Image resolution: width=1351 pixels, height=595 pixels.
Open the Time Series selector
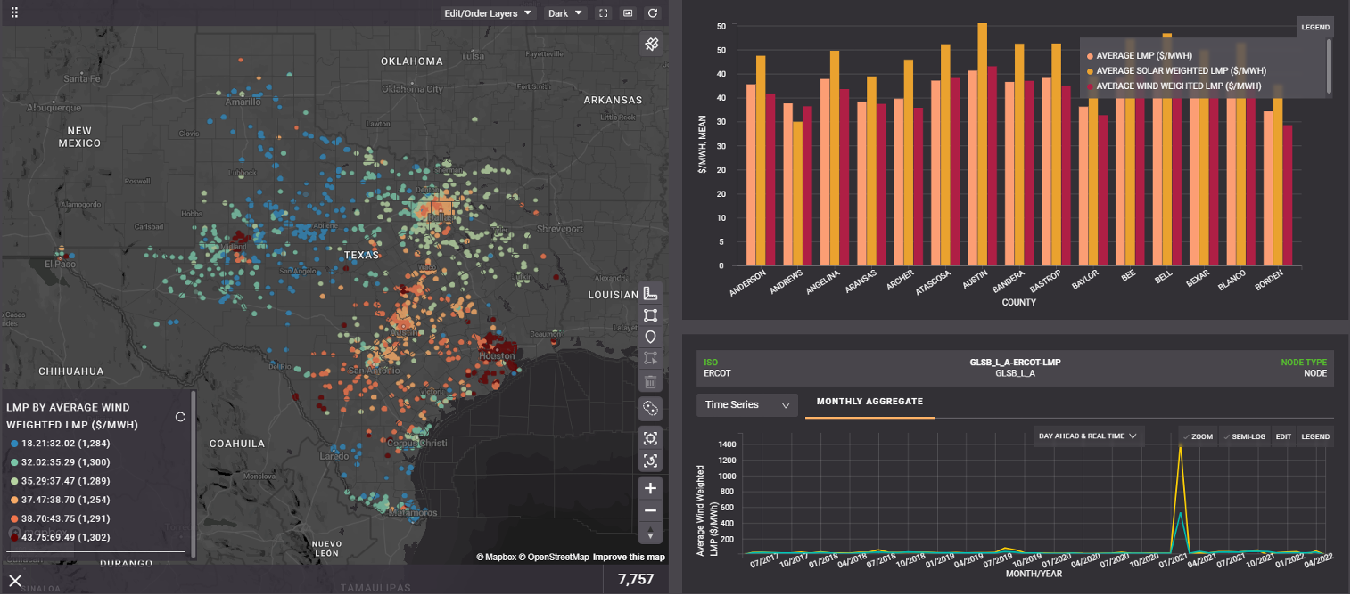coord(747,404)
